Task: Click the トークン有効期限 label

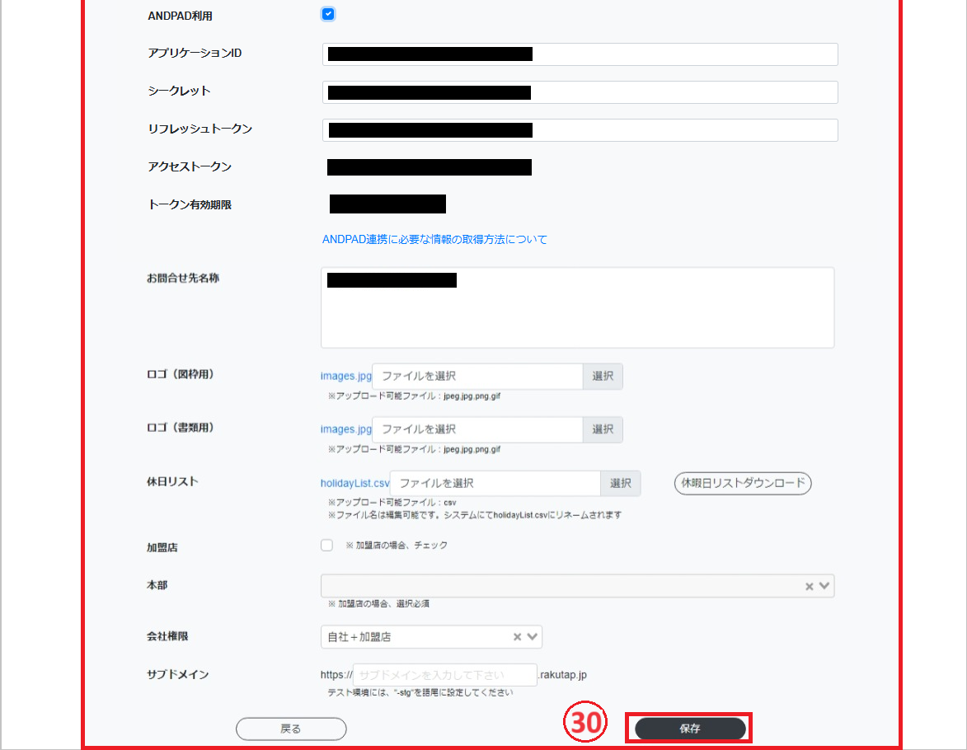Action: [190, 204]
